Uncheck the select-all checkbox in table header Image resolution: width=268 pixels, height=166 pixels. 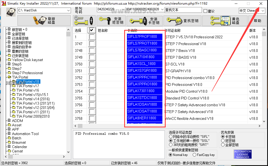tap(91, 30)
